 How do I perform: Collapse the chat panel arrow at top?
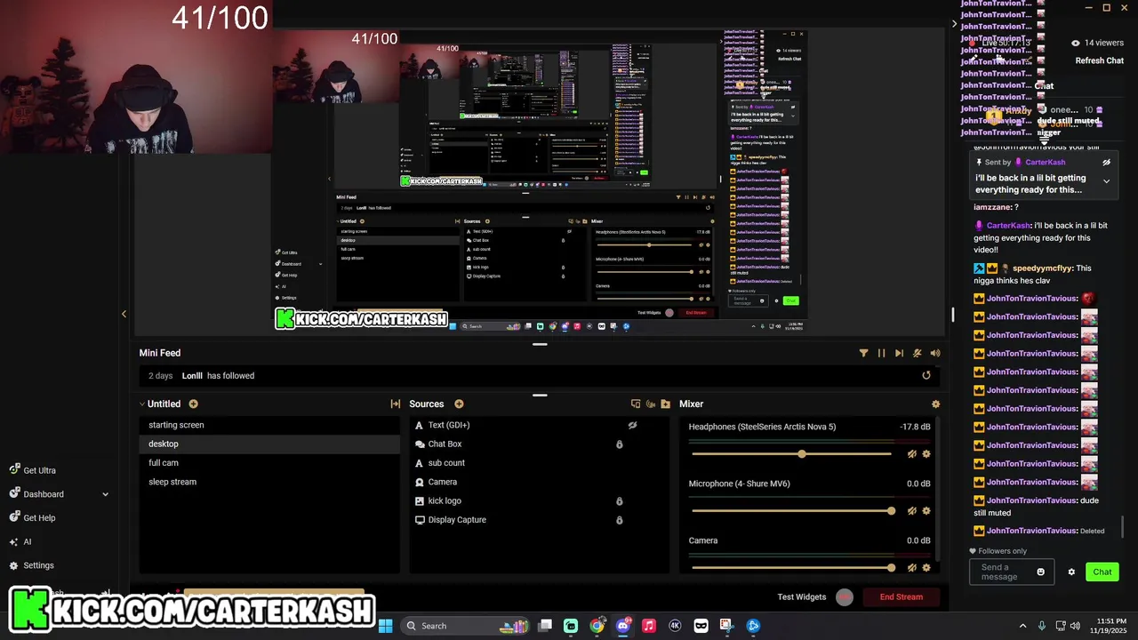tap(954, 24)
